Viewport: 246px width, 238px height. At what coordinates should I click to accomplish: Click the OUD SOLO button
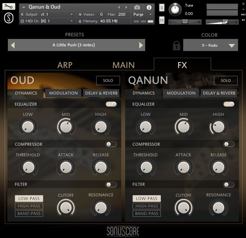[108, 81]
